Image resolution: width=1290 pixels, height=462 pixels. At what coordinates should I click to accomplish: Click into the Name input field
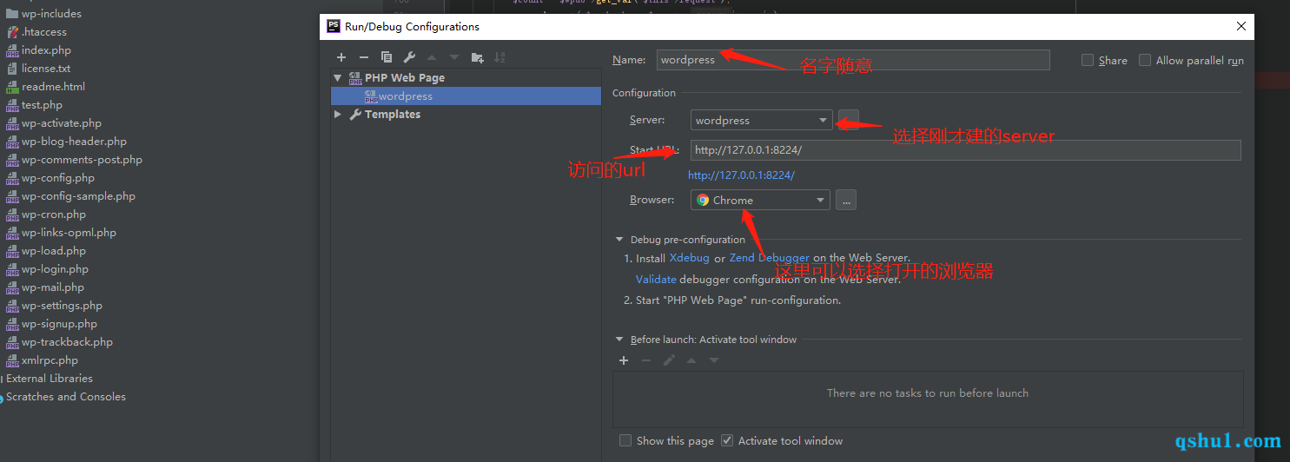coord(853,60)
